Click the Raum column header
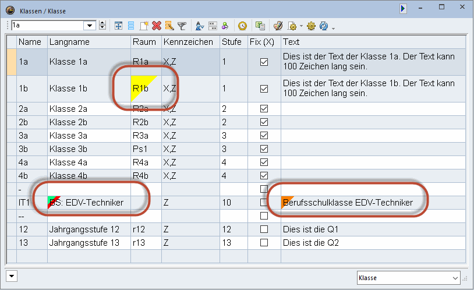 click(x=146, y=42)
